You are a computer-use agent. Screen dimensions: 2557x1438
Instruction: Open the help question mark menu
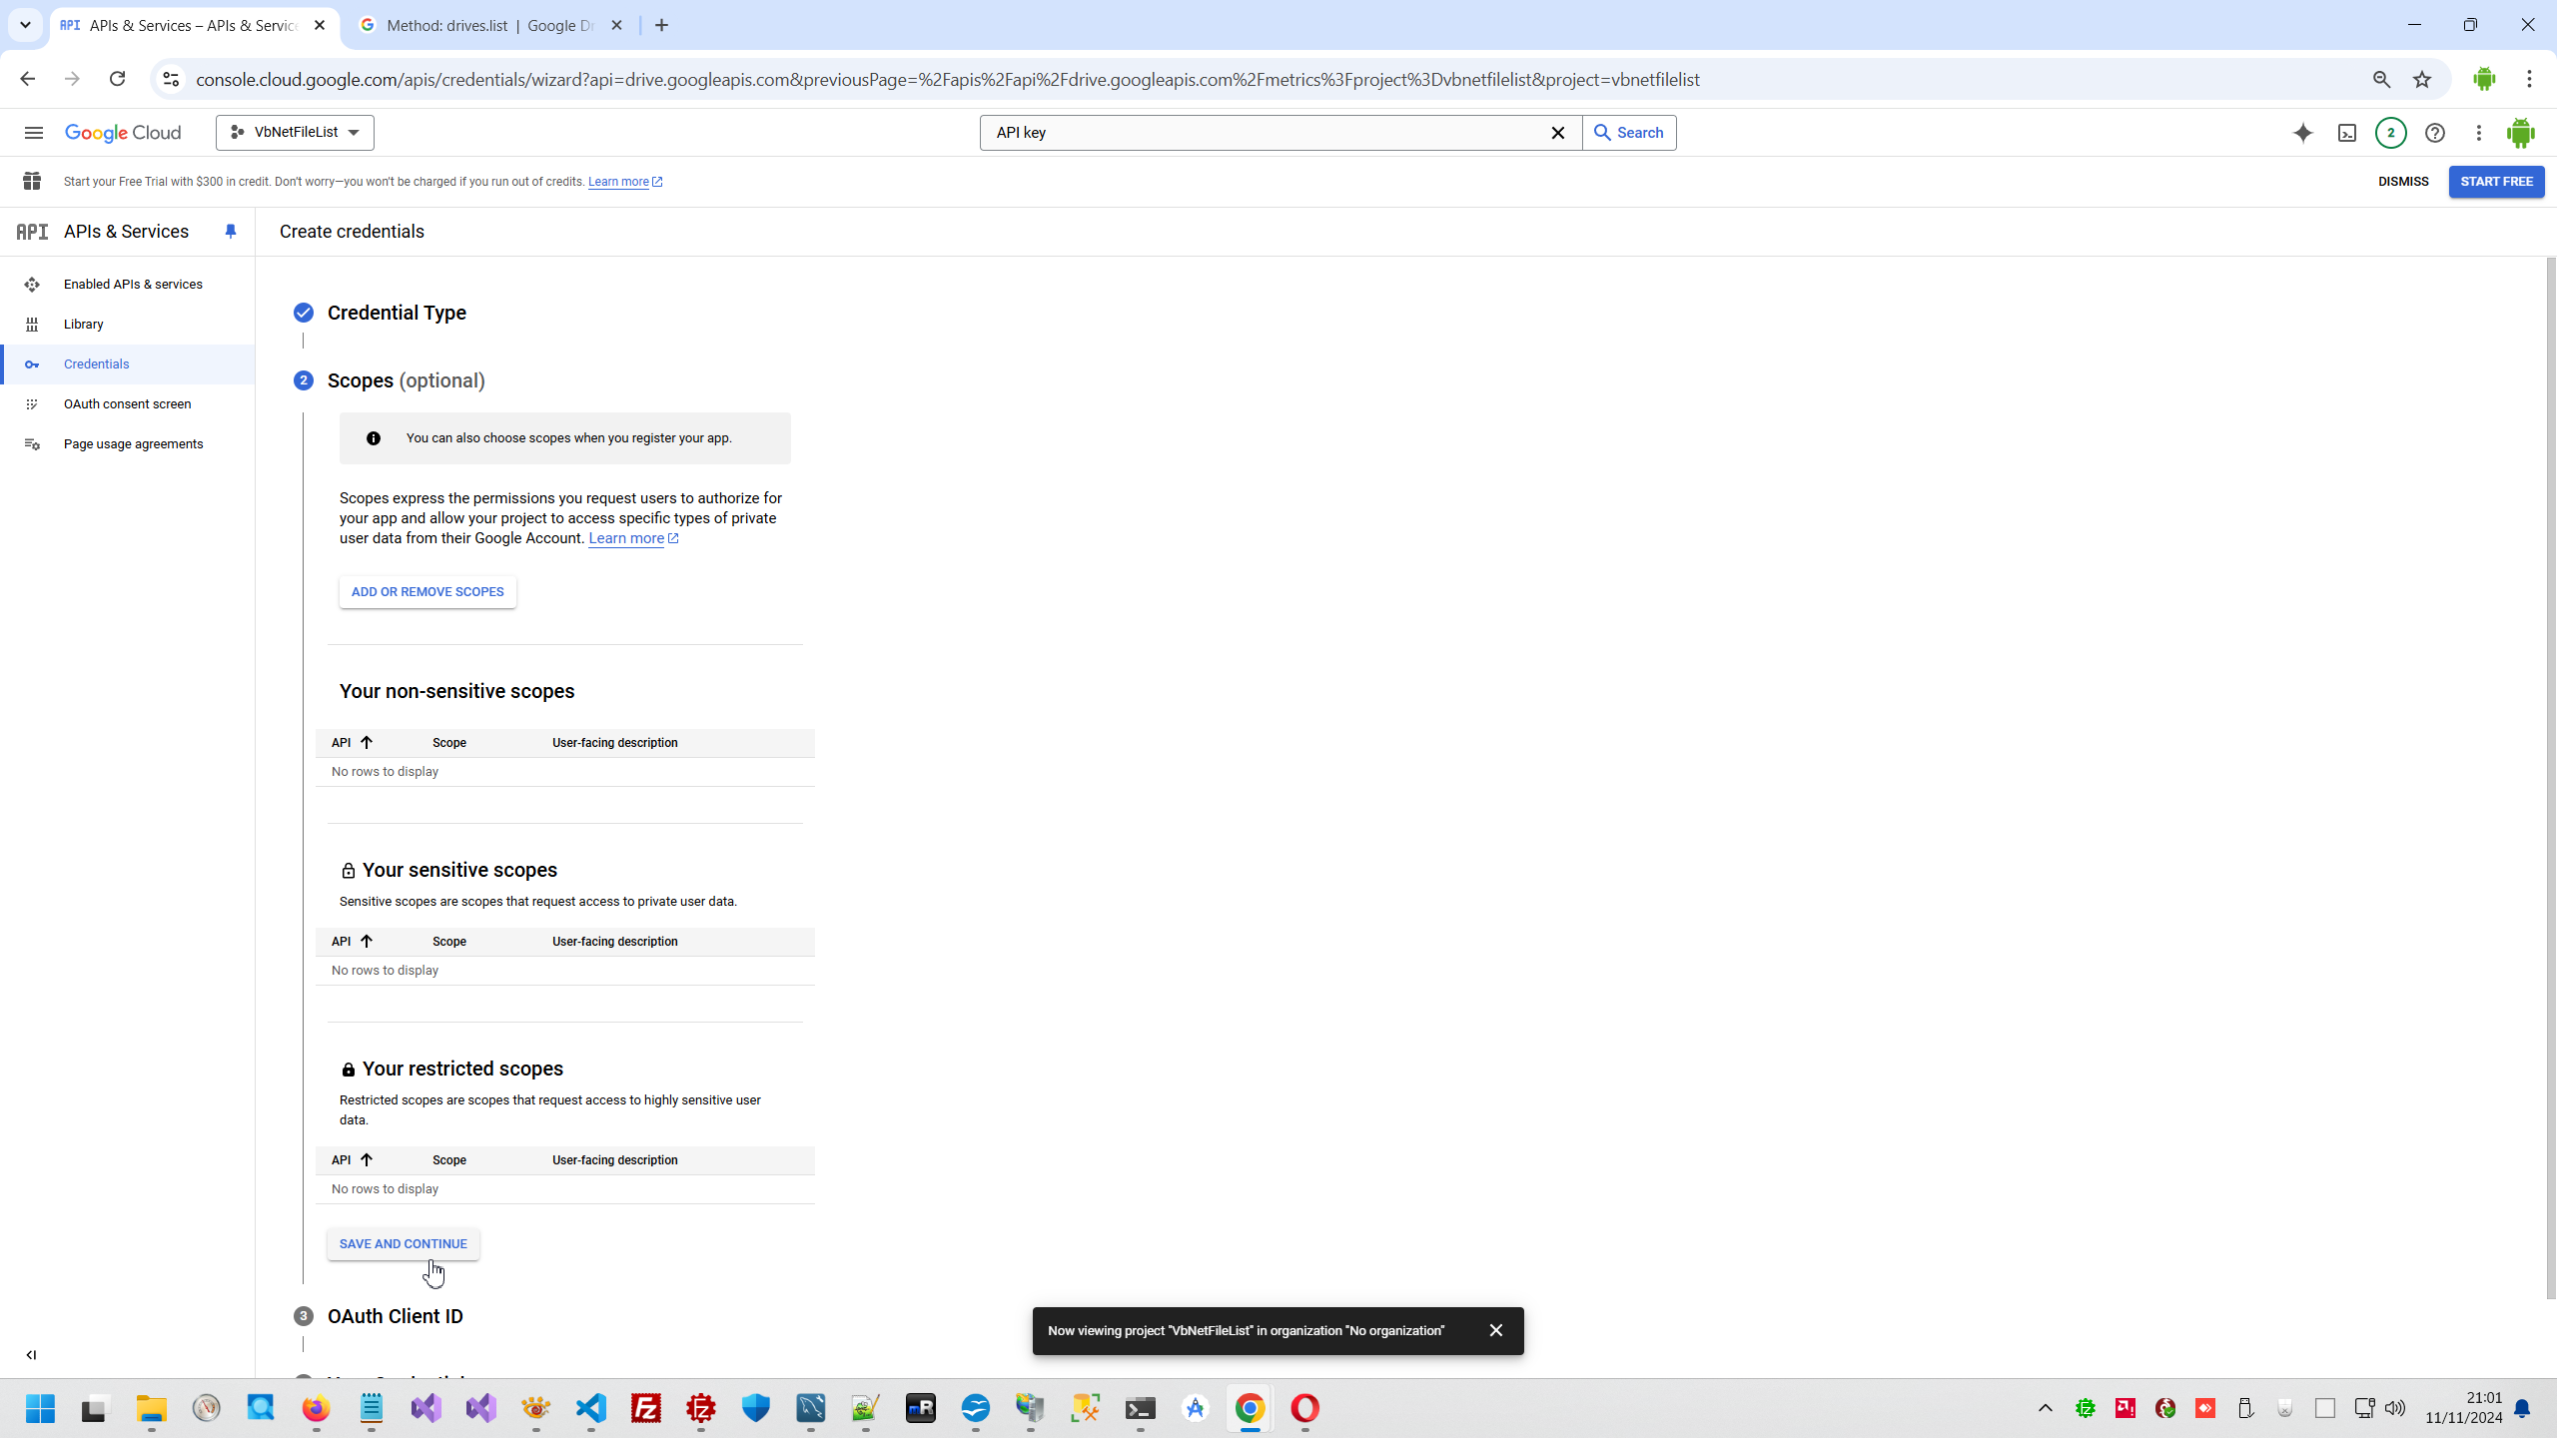point(2435,133)
